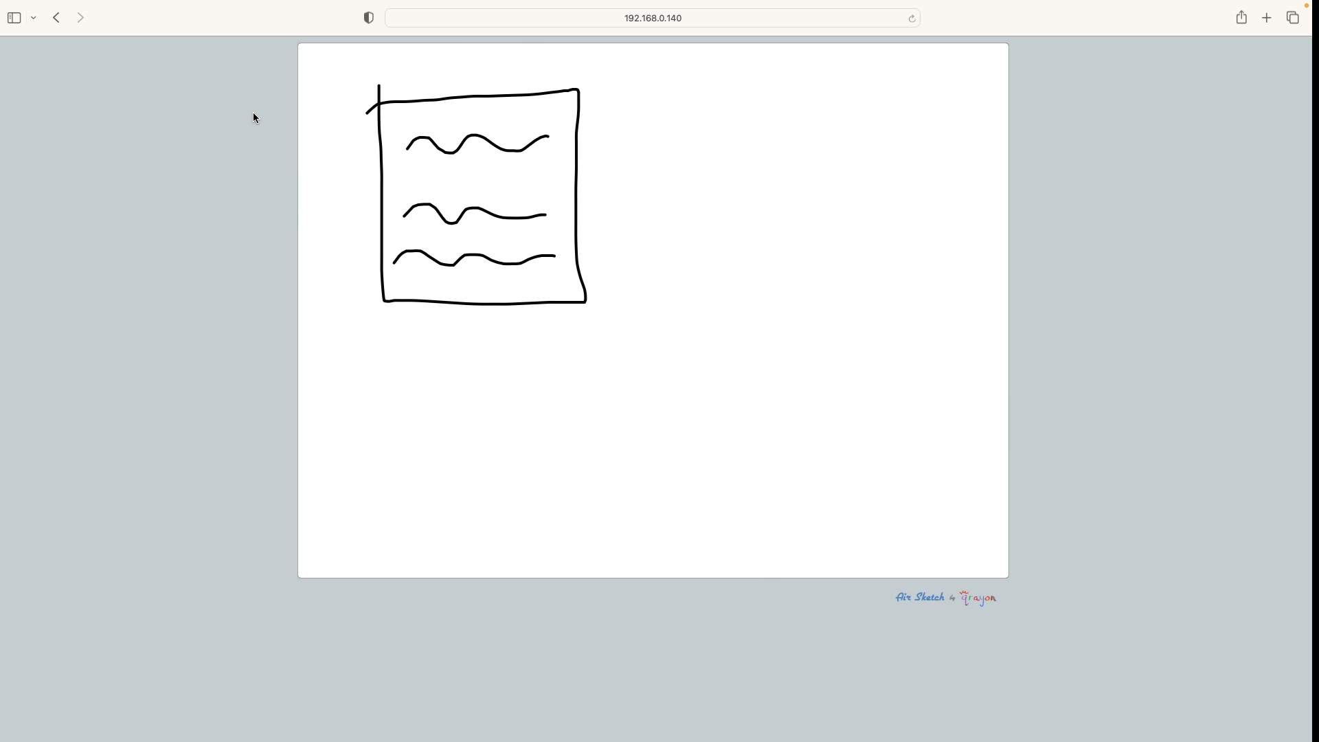
Task: Click the forward navigation arrow
Action: pos(80,18)
